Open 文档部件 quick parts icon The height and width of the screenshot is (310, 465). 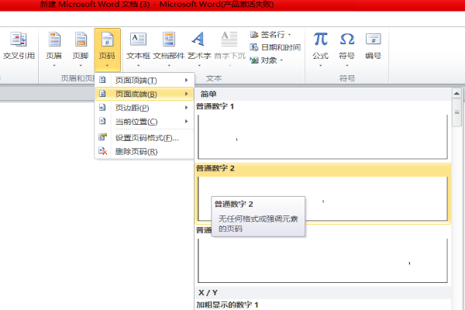click(x=169, y=40)
